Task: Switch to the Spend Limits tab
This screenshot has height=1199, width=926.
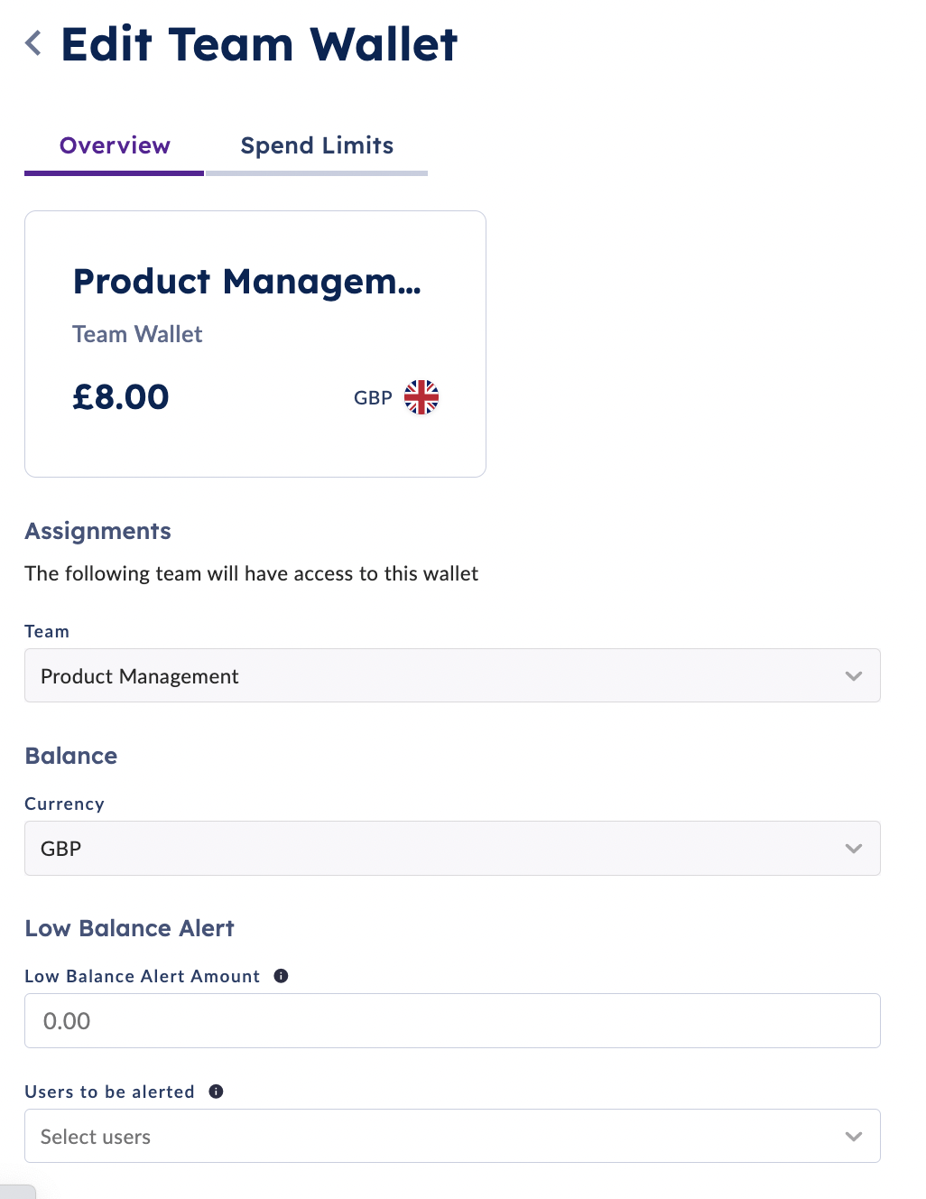Action: click(316, 145)
